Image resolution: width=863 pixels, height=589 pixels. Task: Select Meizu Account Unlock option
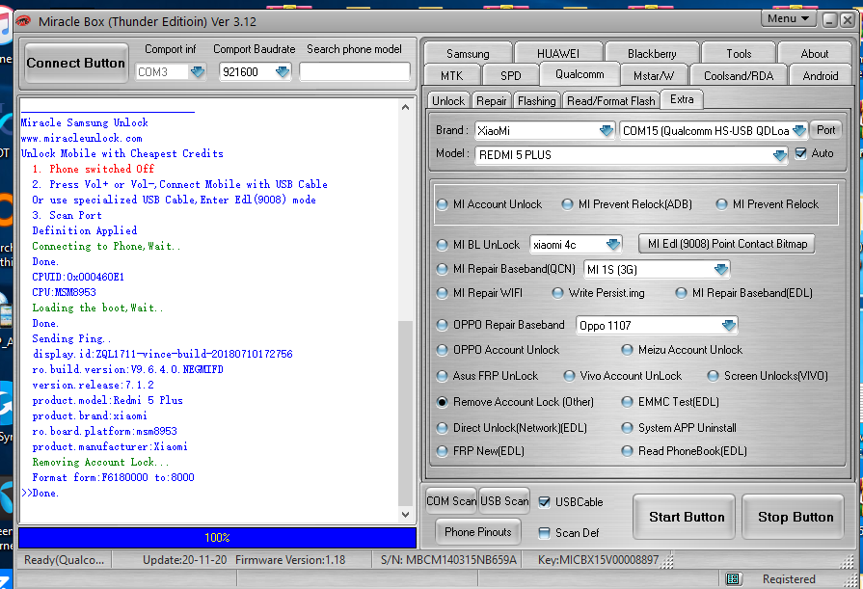(x=682, y=350)
